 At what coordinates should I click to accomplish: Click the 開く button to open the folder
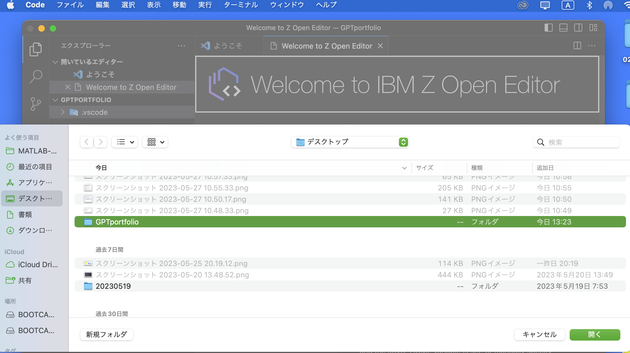pos(594,335)
